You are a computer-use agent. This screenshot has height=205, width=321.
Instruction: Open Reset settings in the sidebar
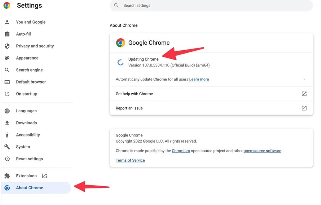click(x=29, y=159)
